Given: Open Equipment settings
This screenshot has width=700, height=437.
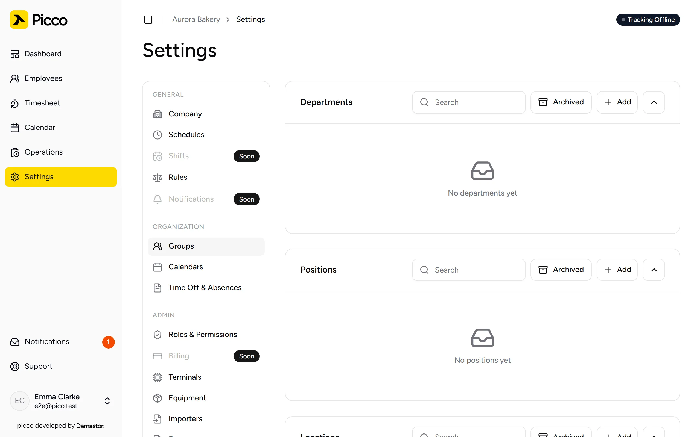Looking at the screenshot, I should (x=206, y=398).
